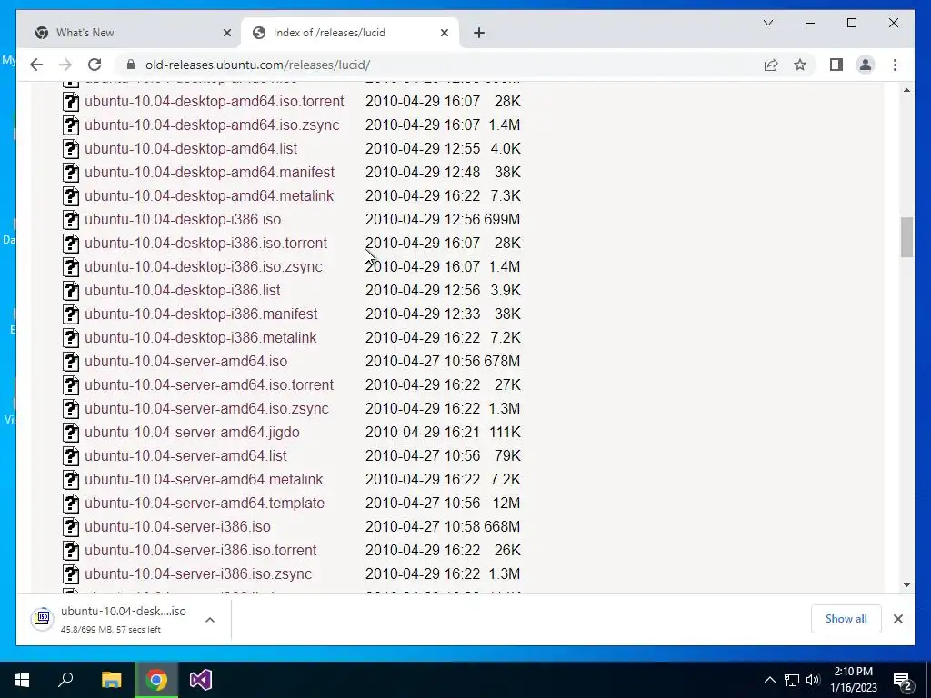Viewport: 931px width, 698px height.
Task: Open ubuntu-10.04-desktop-amd64.list link
Action: click(x=191, y=148)
